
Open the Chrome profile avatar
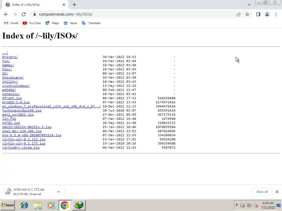pyautogui.click(x=267, y=14)
